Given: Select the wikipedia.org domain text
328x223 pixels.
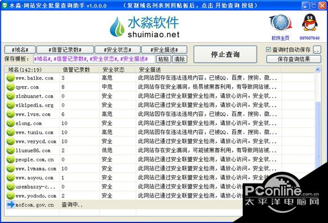Looking at the screenshot, I should pyautogui.click(x=34, y=105).
